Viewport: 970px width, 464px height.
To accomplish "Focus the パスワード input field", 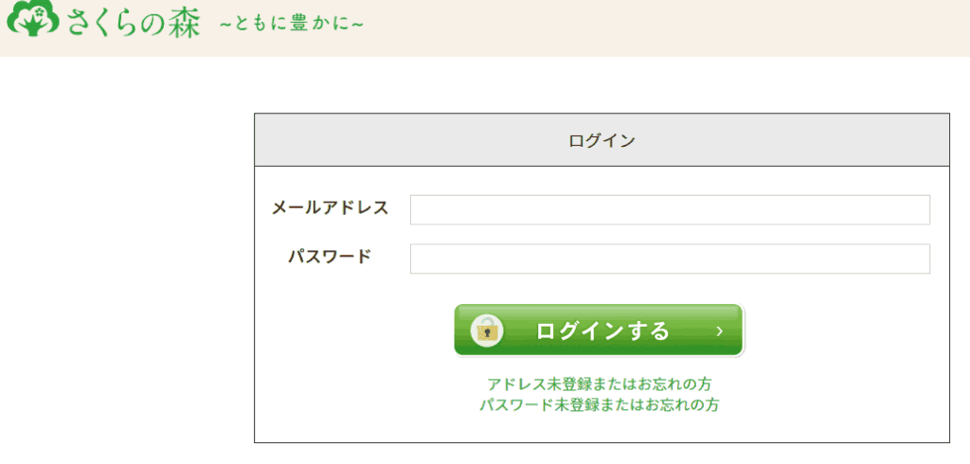I will (x=670, y=259).
